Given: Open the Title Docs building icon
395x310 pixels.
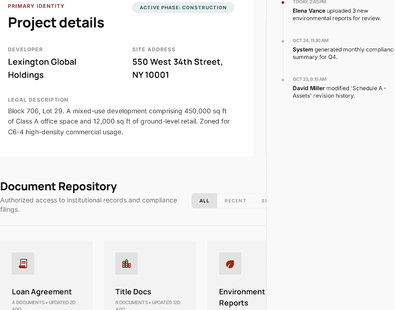Looking at the screenshot, I should 126,263.
